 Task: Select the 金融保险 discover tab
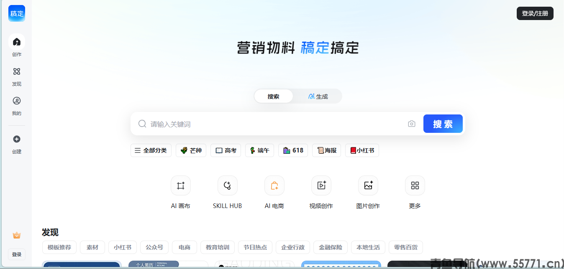click(x=331, y=247)
